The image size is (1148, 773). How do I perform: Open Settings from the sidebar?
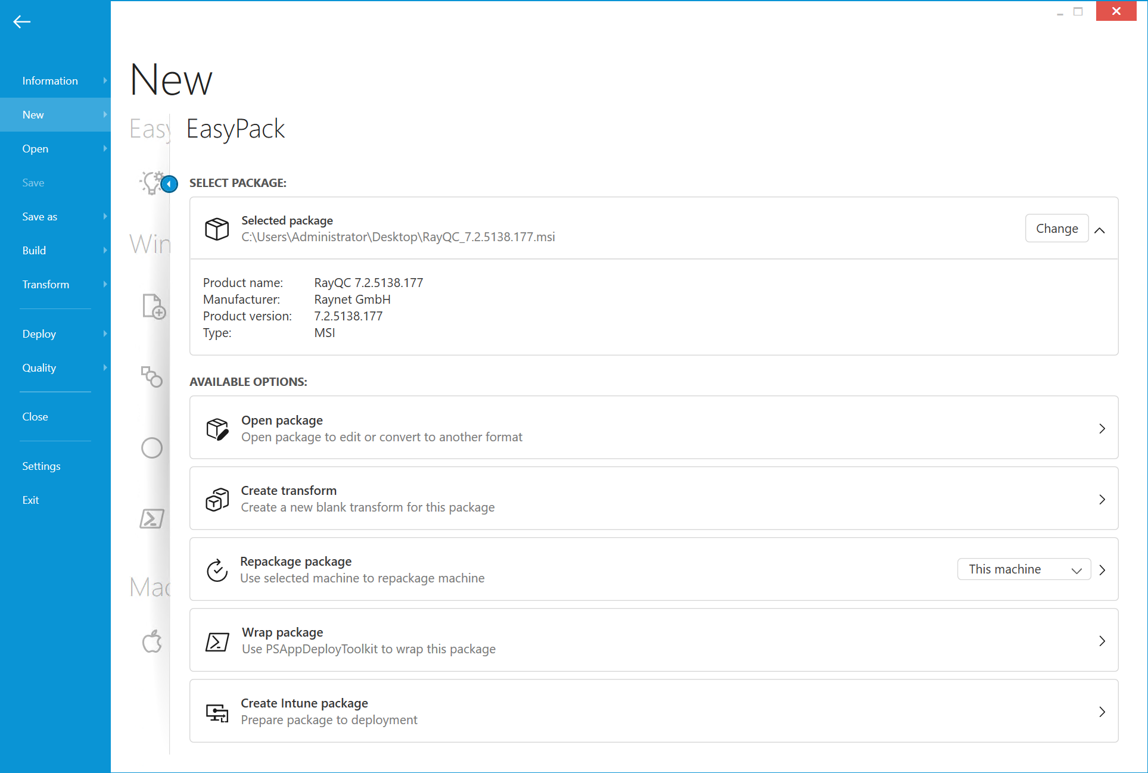click(x=55, y=466)
